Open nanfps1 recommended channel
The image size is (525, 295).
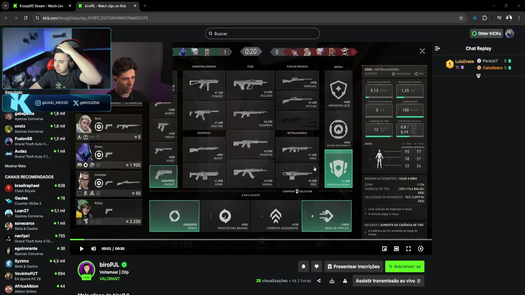(x=35, y=238)
